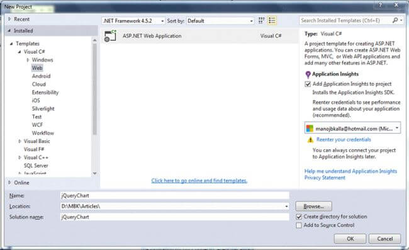409x250 pixels.
Task: Select the Silverlight template category
Action: click(43, 108)
